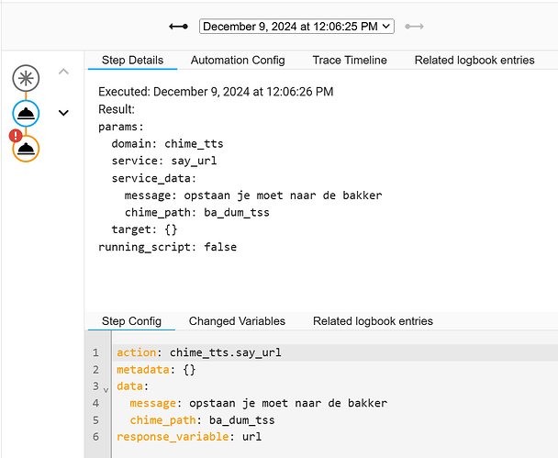Open the trace date dropdown

pos(296,27)
